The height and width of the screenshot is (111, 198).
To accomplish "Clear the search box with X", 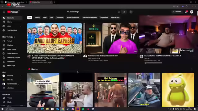I will coord(119,12).
